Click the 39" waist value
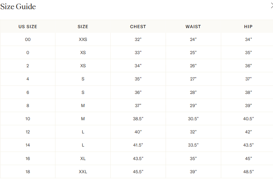 pos(193,172)
